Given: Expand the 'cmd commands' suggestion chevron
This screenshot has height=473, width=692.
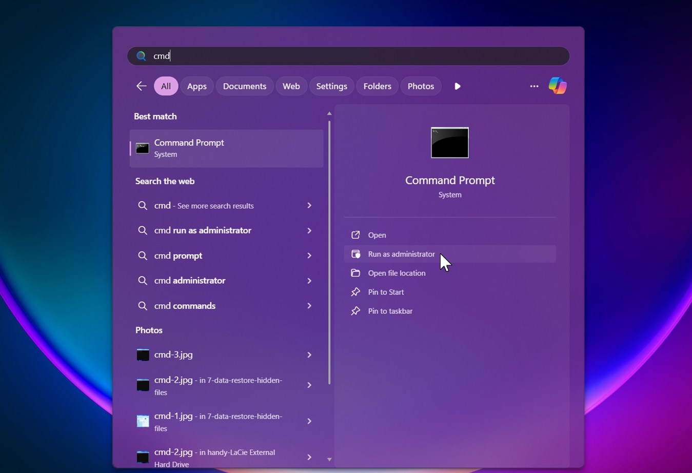Looking at the screenshot, I should click(x=309, y=306).
